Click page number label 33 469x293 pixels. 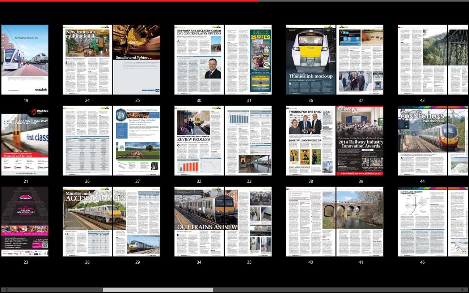tap(249, 181)
